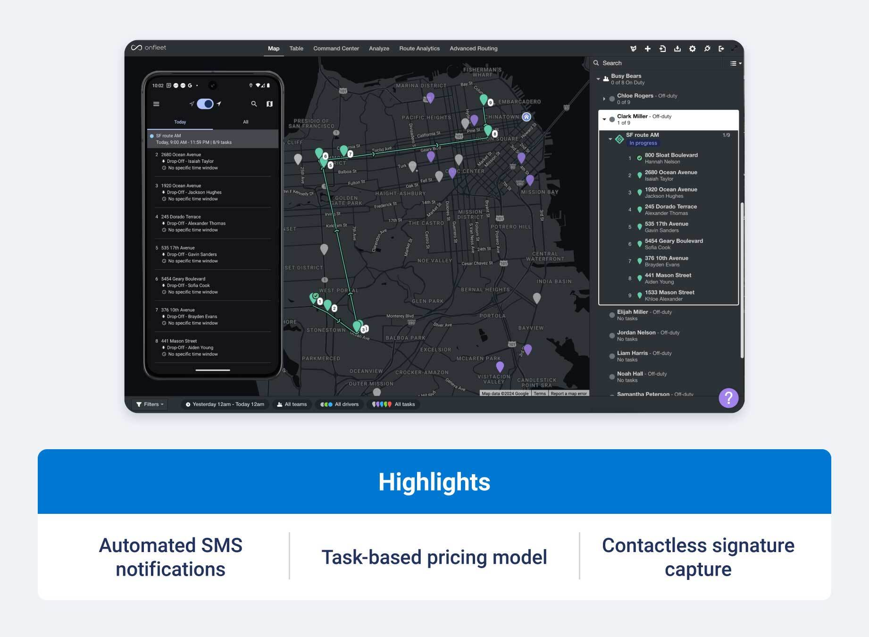This screenshot has width=869, height=637.
Task: Open the Route Analytics tab
Action: click(419, 49)
